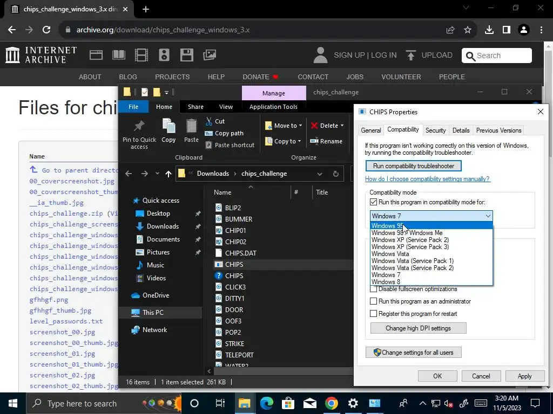
Task: Open the Internet Archive images icon
Action: tap(210, 55)
